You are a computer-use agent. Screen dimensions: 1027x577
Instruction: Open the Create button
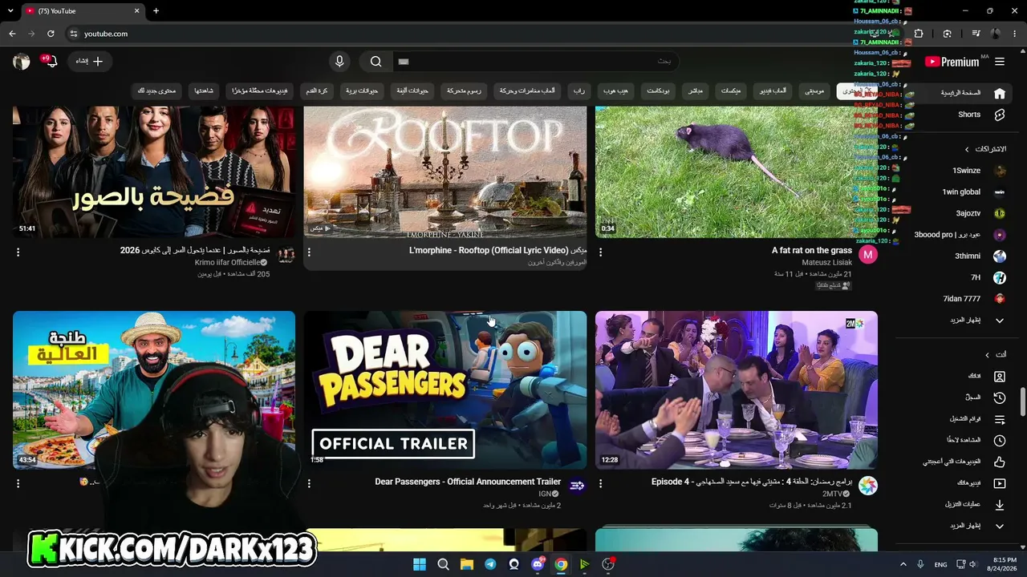point(89,62)
